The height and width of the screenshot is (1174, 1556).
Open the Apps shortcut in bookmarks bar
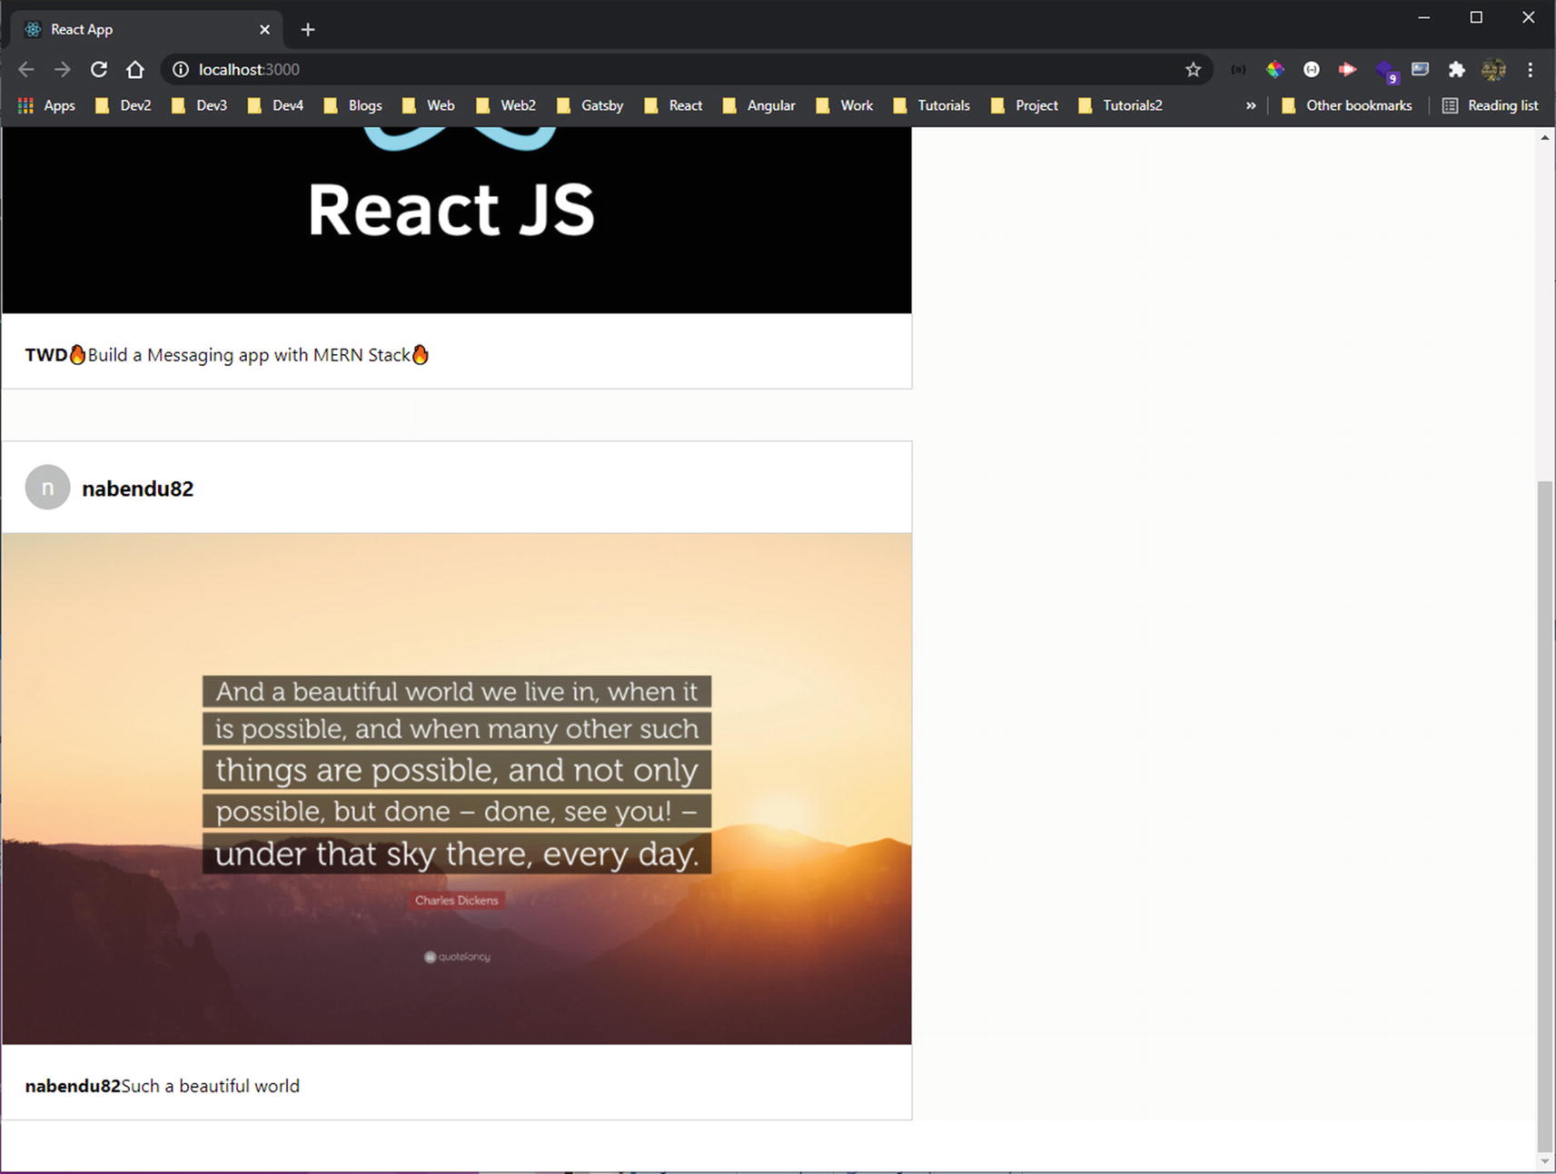47,105
